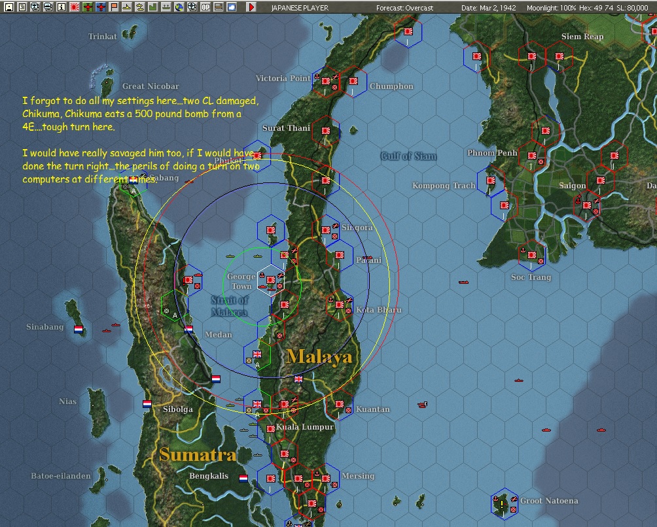Select red ship marked E east of Kuantan
This screenshot has height=527, width=657.
[x=422, y=404]
